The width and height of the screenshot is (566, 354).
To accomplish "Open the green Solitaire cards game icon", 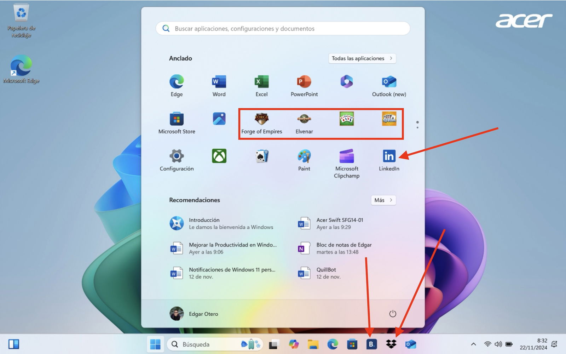I will 347,119.
